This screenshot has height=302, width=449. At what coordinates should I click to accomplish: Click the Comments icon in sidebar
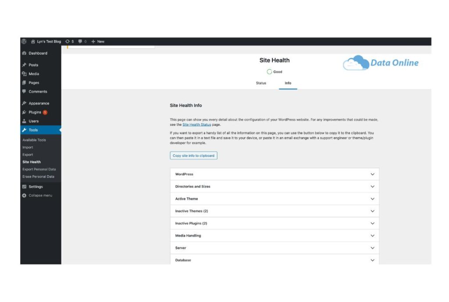[25, 92]
